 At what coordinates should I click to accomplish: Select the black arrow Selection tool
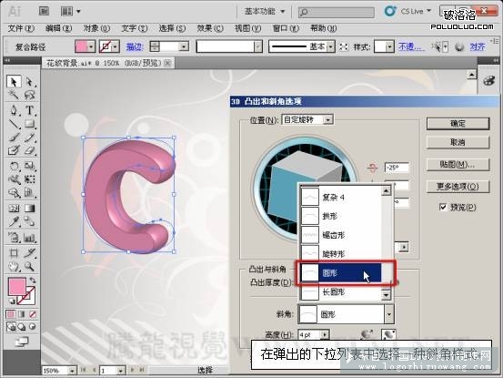(14, 82)
